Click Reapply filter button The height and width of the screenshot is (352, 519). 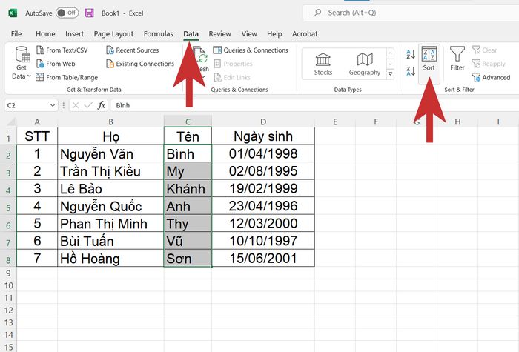click(x=489, y=64)
